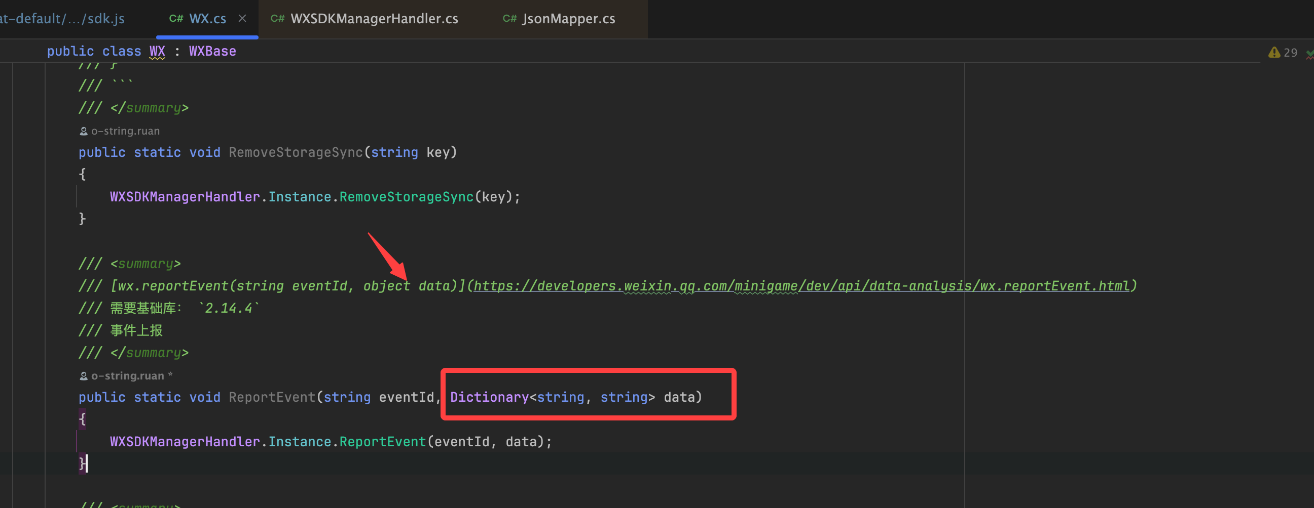Click Instance in the ReportEvent call
This screenshot has height=508, width=1314.
(300, 441)
